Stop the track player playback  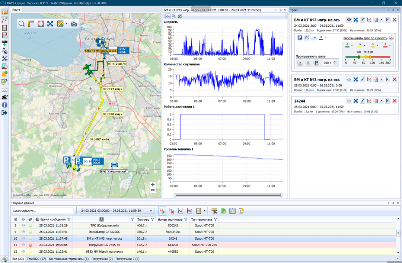[308, 63]
